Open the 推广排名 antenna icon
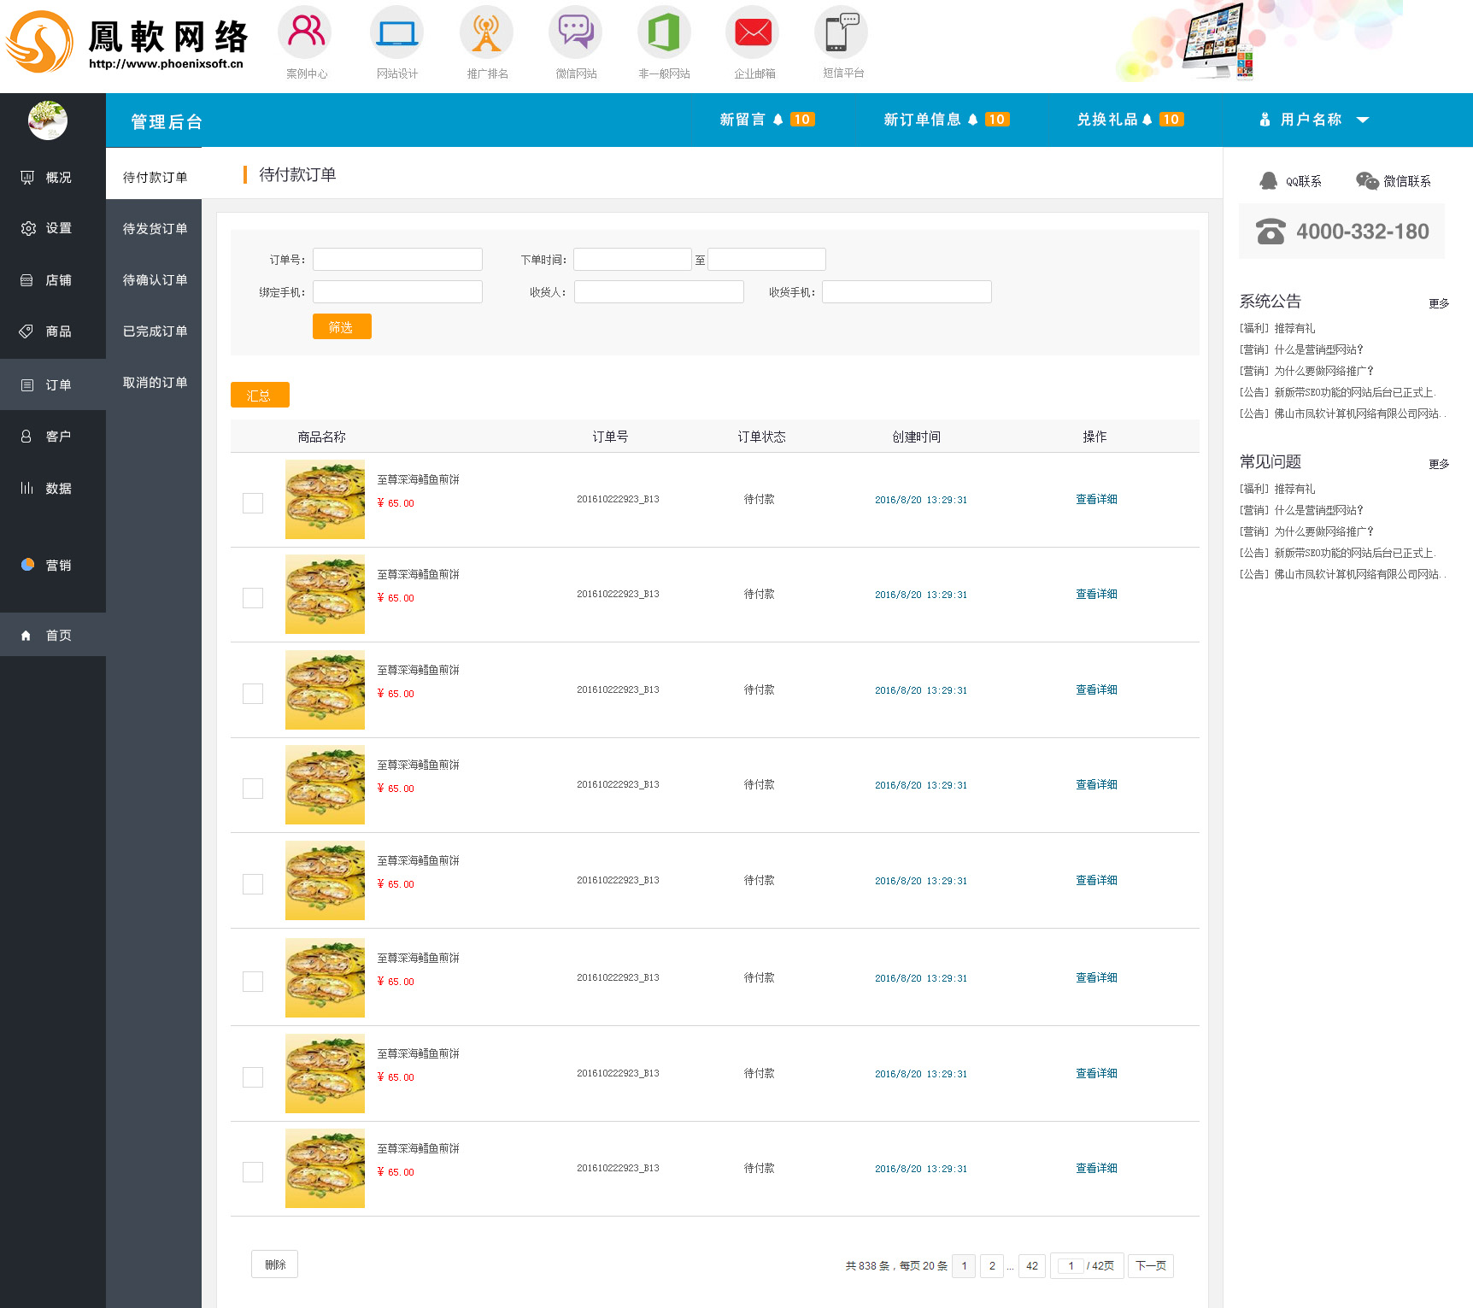 486,32
